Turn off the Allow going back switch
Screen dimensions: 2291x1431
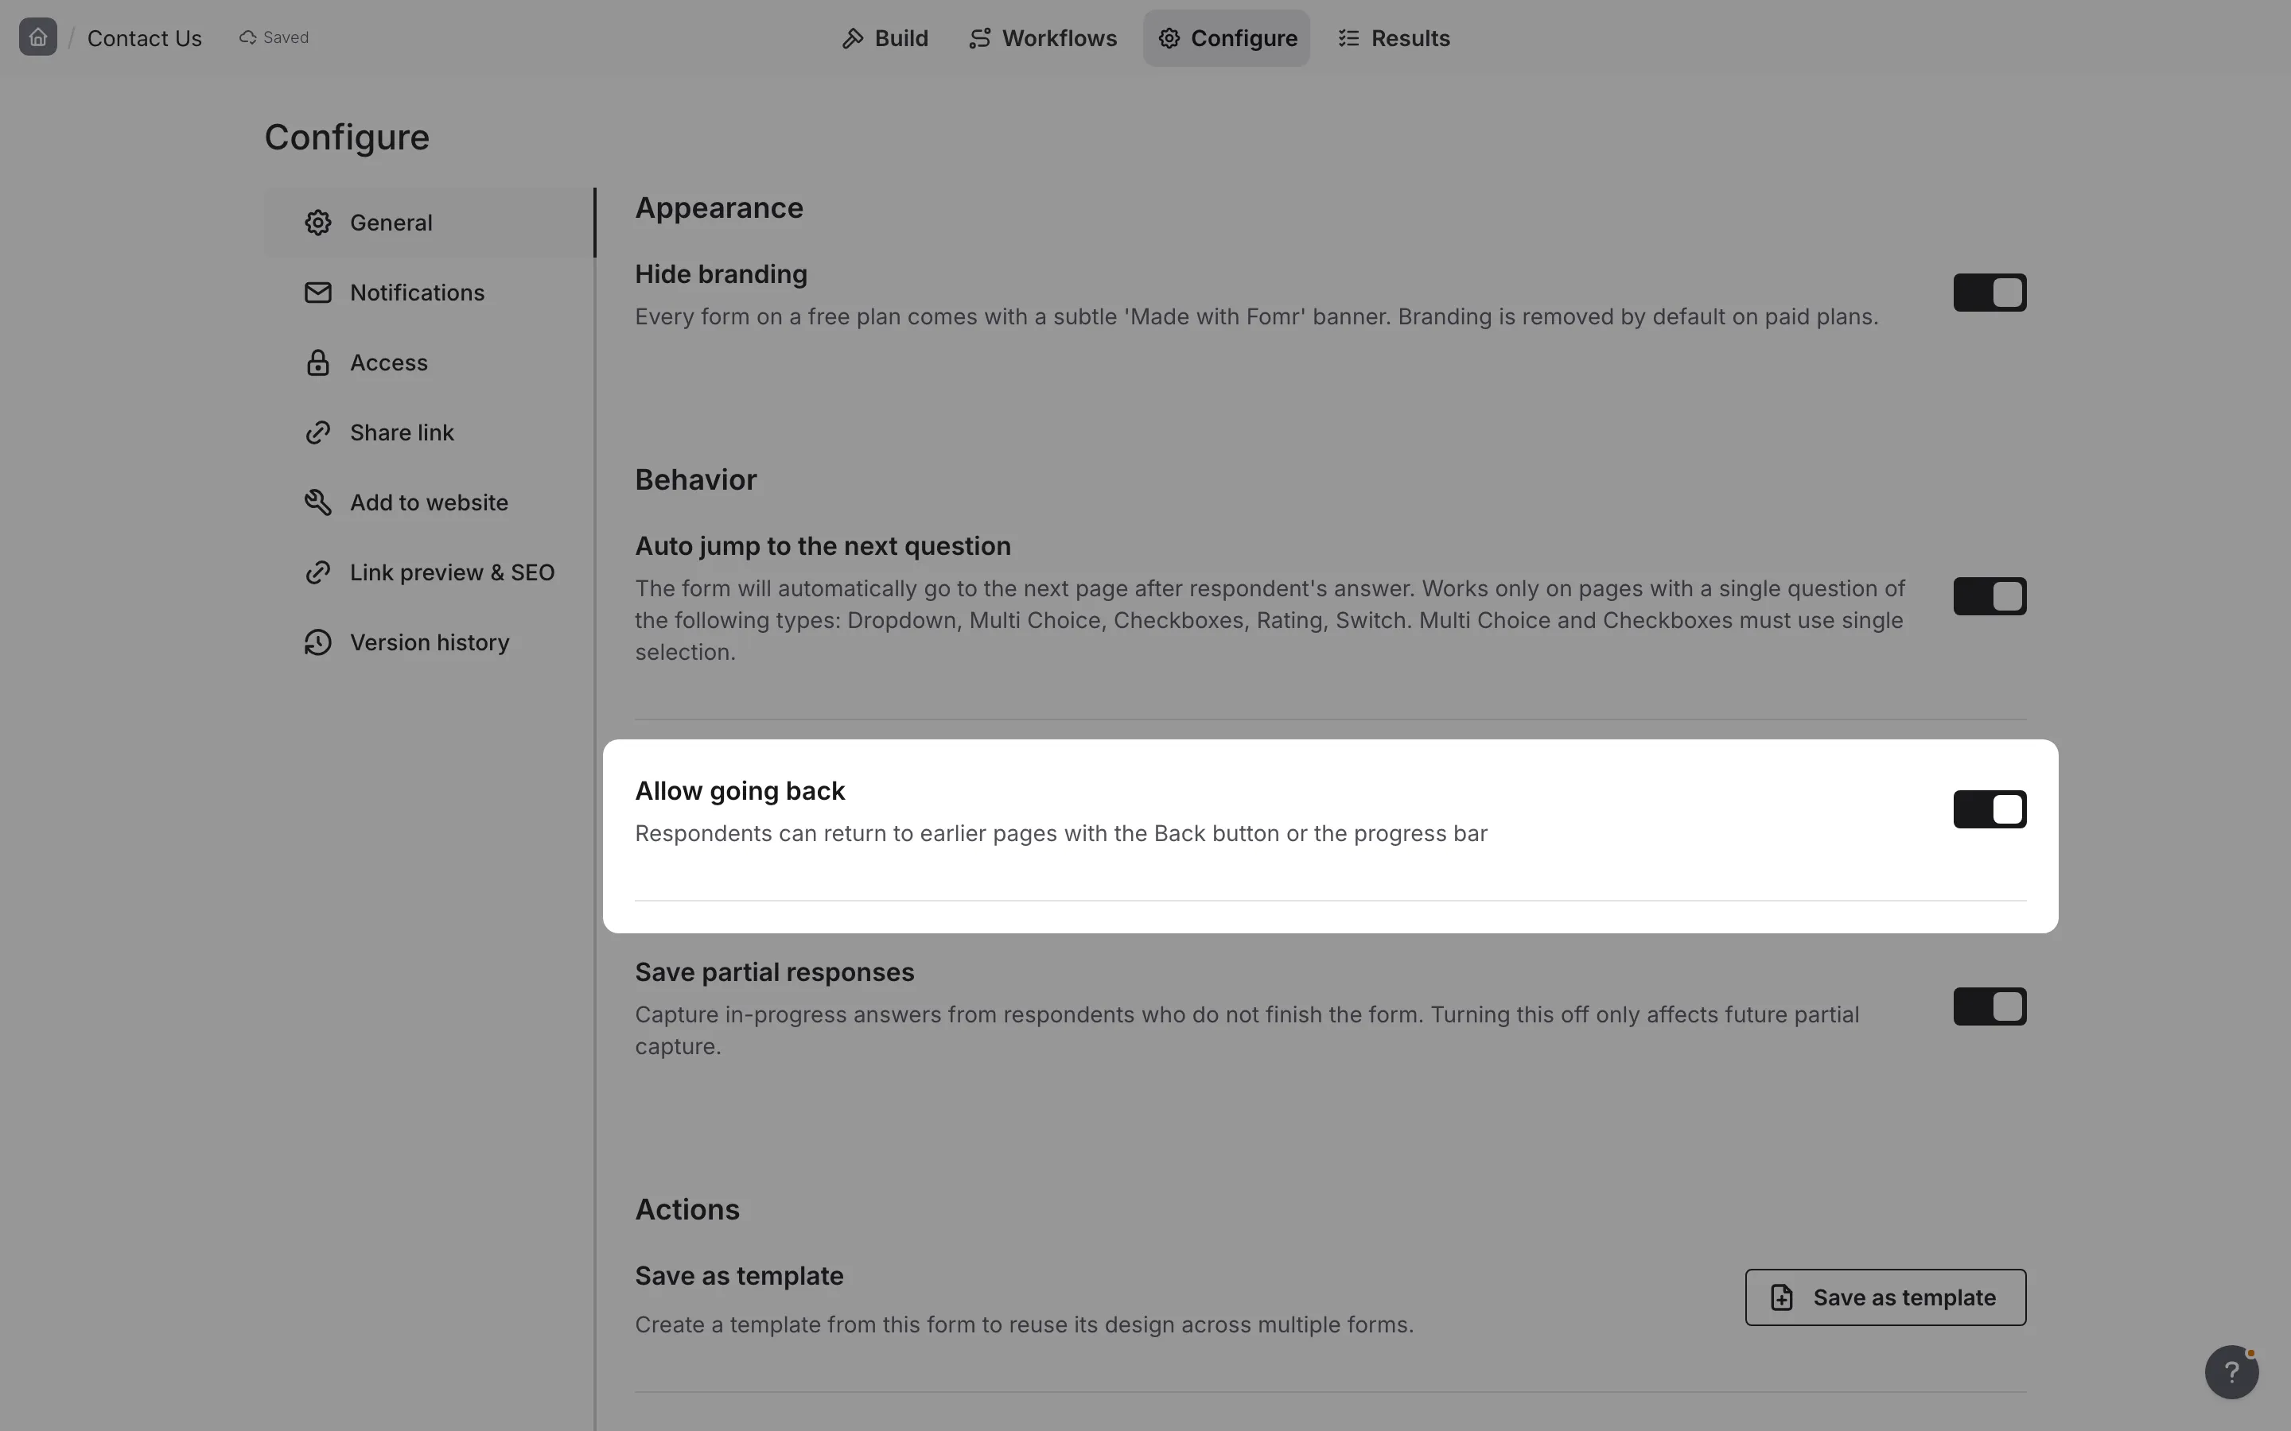(x=1989, y=809)
